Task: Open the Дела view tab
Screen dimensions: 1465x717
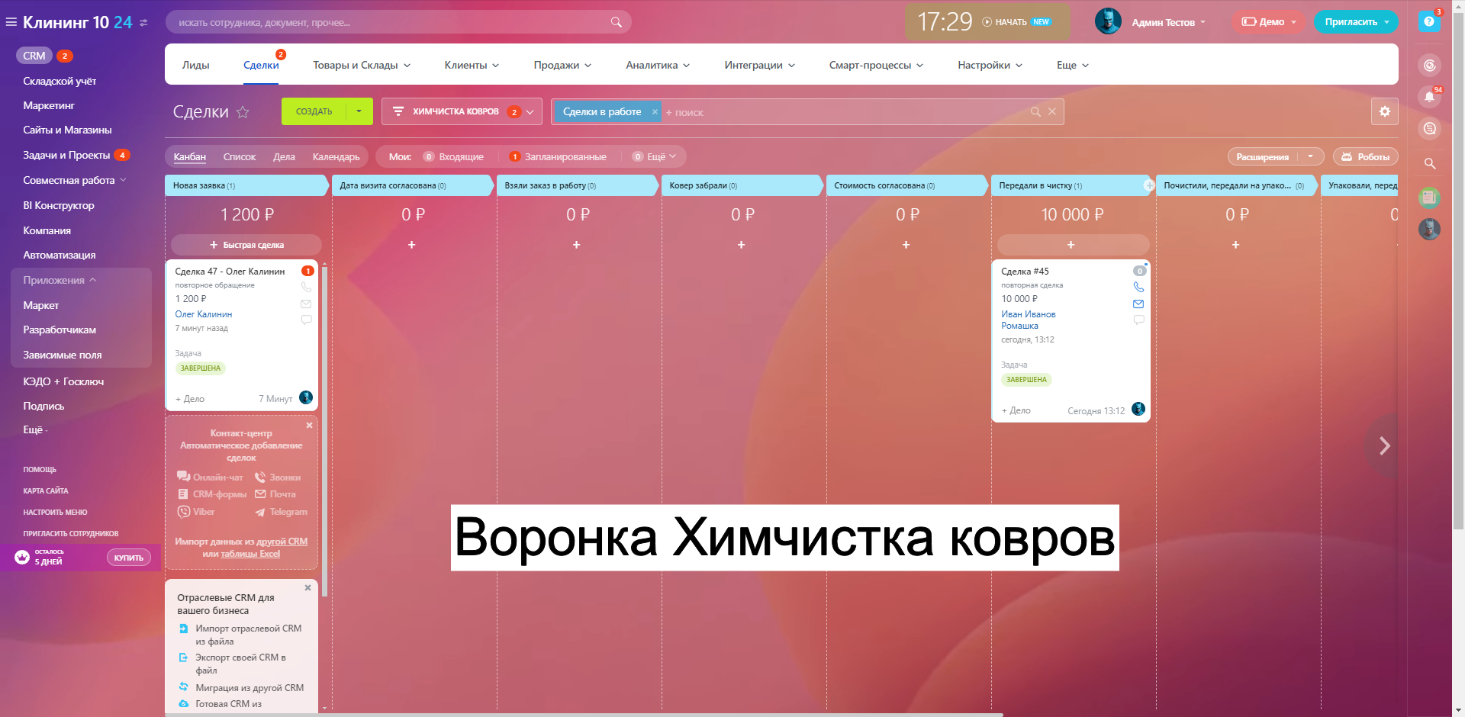Action: 284,157
